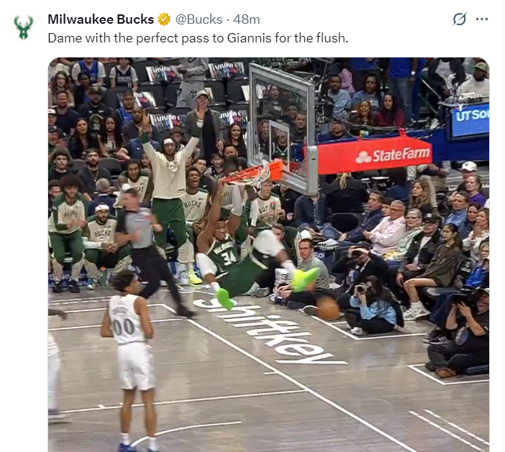Click the State Farm banner in the video
This screenshot has height=452, width=505.
tap(375, 155)
